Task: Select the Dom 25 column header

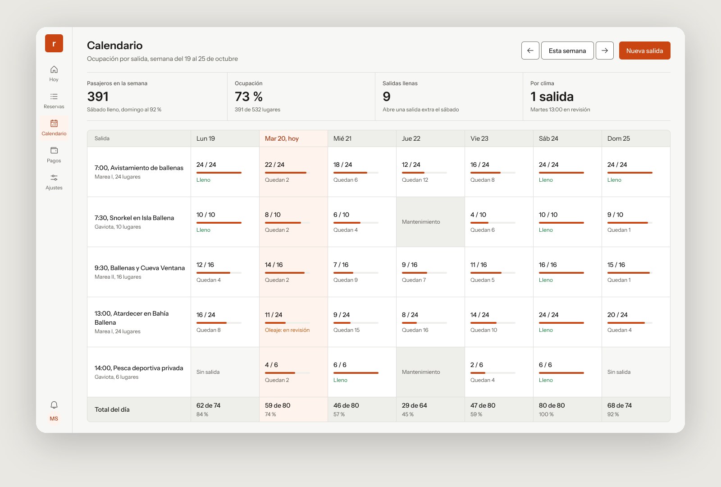Action: tap(636, 138)
